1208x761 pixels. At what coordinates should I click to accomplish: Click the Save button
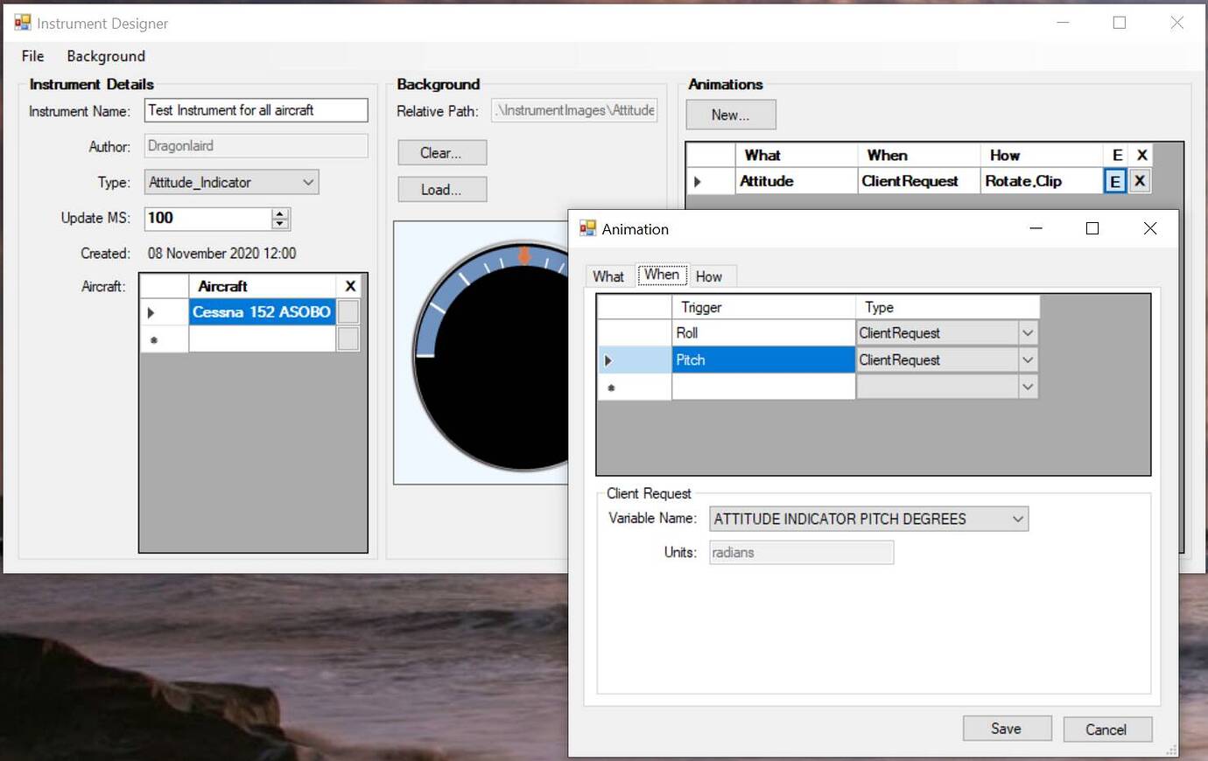(x=1007, y=729)
